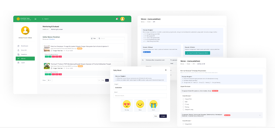Image resolution: width=275 pixels, height=138 pixels.
Task: Select Sangat Kurang under Penguasaan Materi
Action: (184, 109)
